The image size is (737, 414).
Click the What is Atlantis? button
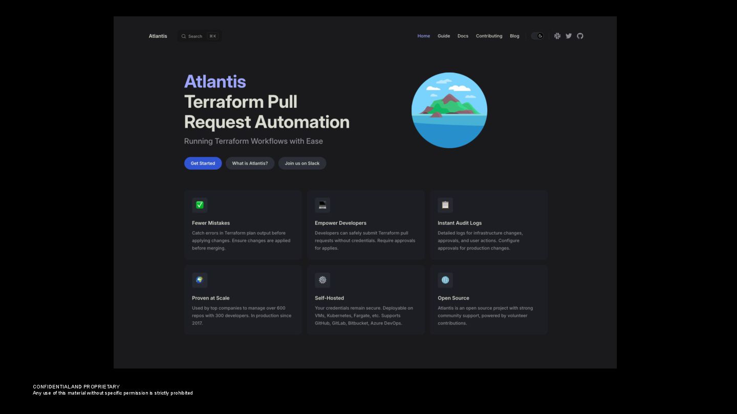click(x=250, y=163)
